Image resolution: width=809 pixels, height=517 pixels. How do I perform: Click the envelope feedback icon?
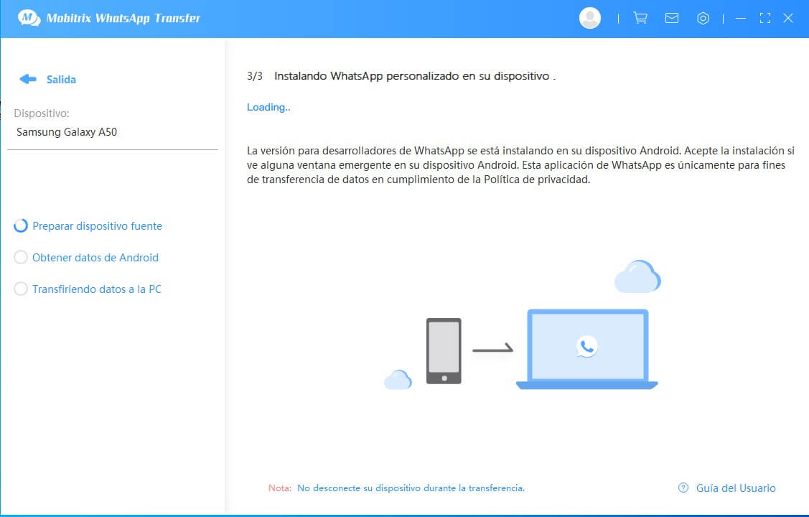(x=672, y=19)
